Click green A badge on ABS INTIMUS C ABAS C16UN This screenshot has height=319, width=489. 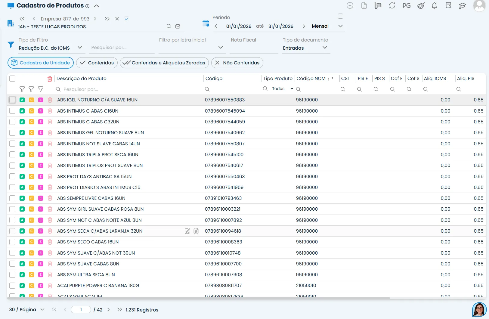tap(22, 111)
